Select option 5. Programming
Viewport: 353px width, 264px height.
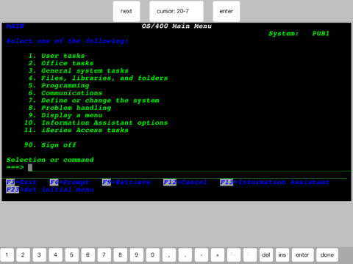59,86
